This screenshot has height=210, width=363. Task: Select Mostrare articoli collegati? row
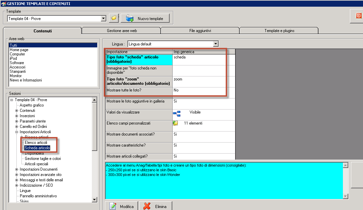(x=139, y=157)
